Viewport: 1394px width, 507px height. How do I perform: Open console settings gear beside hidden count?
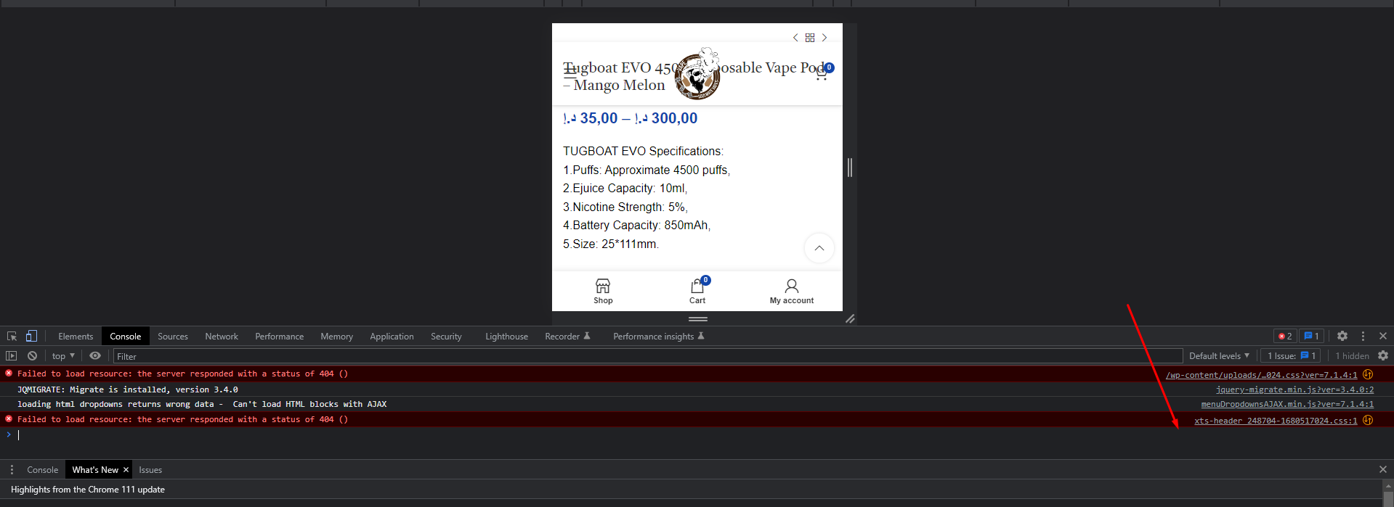tap(1383, 356)
